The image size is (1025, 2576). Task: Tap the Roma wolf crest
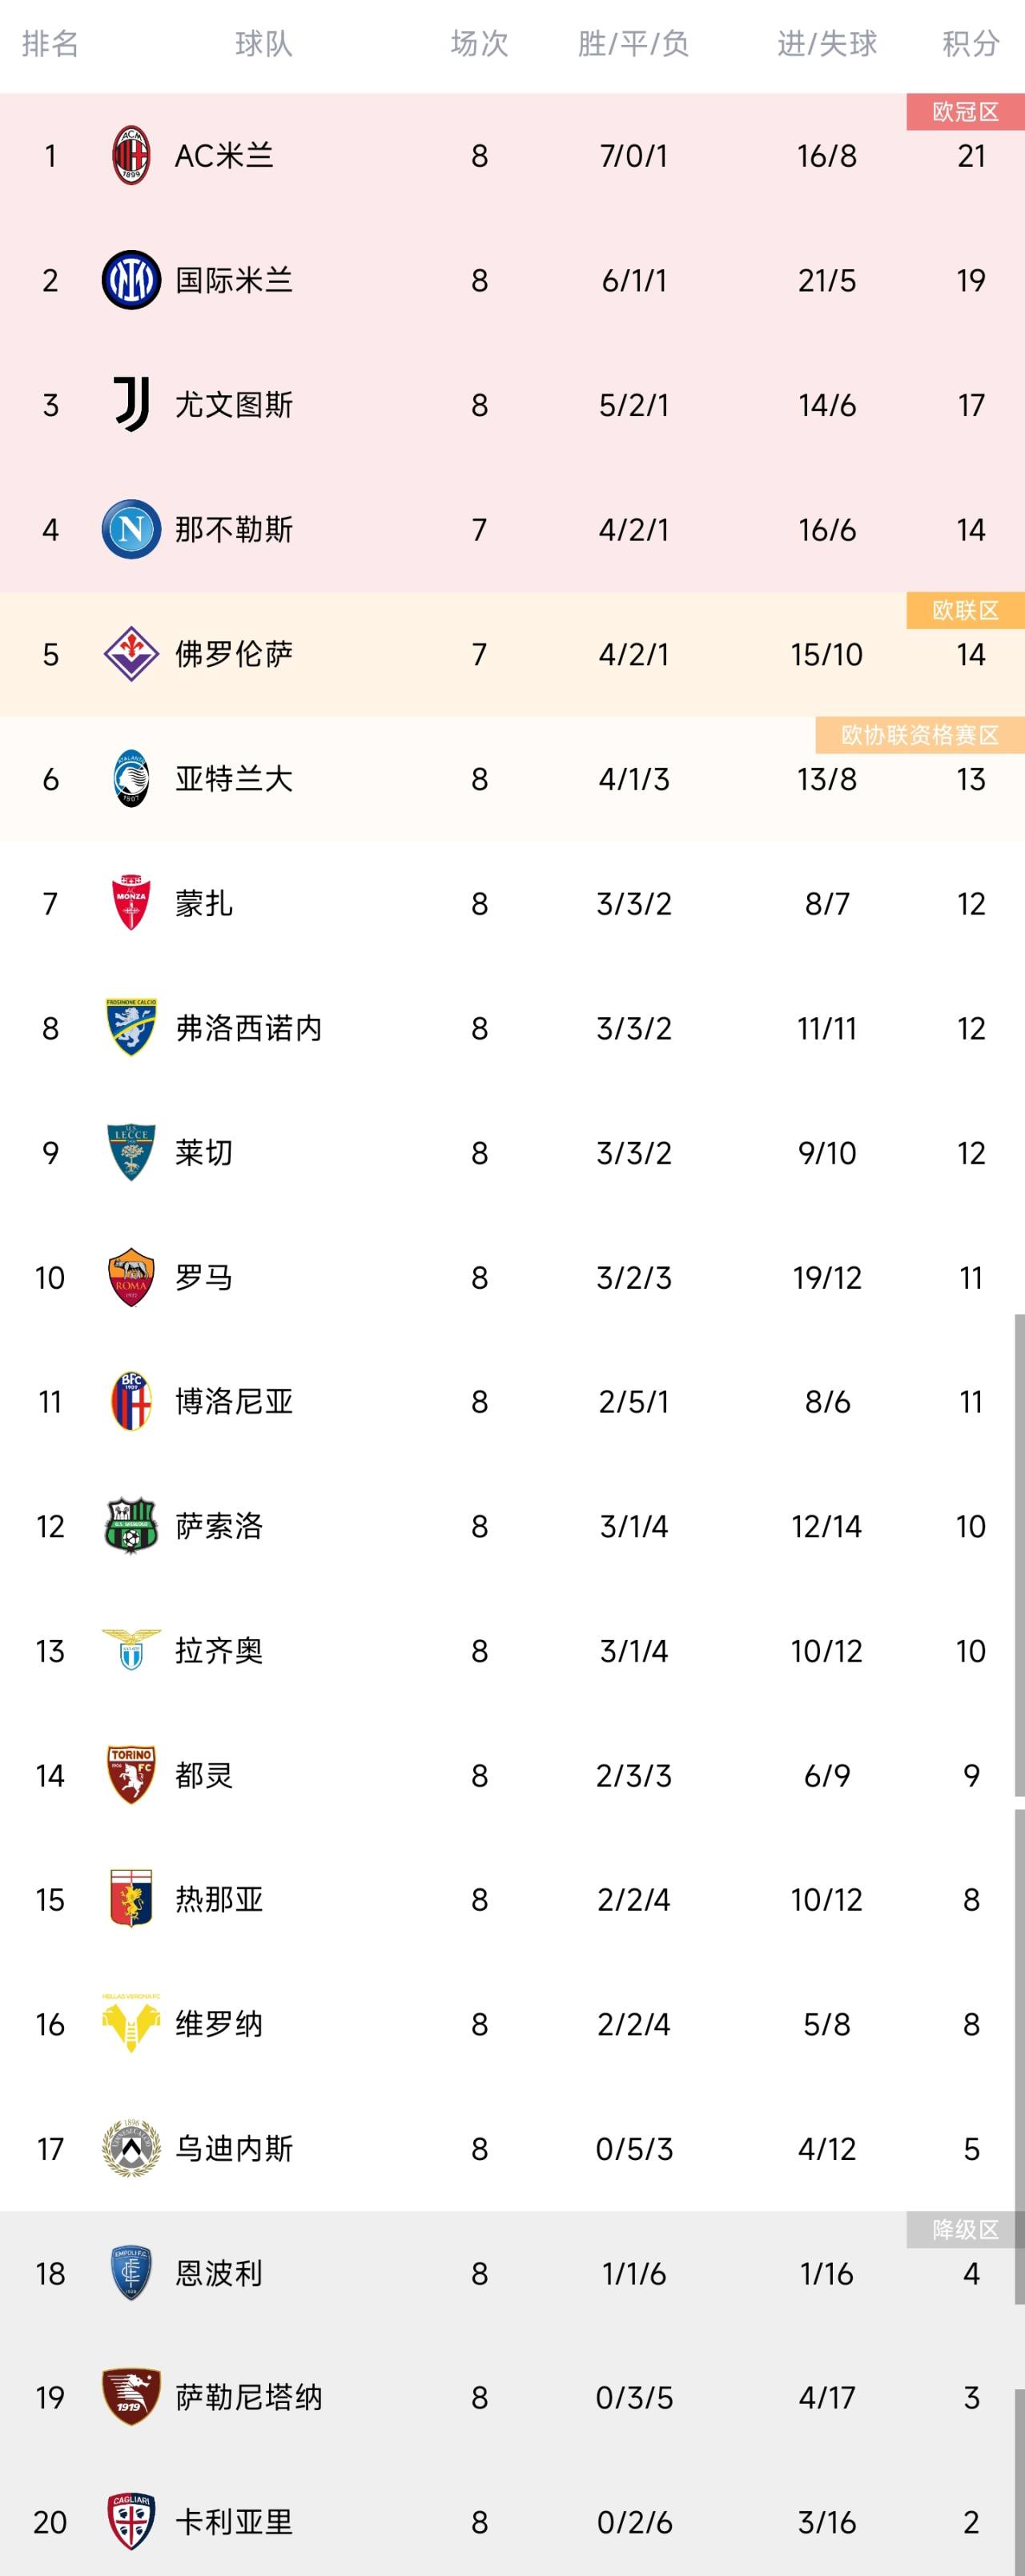point(131,1277)
